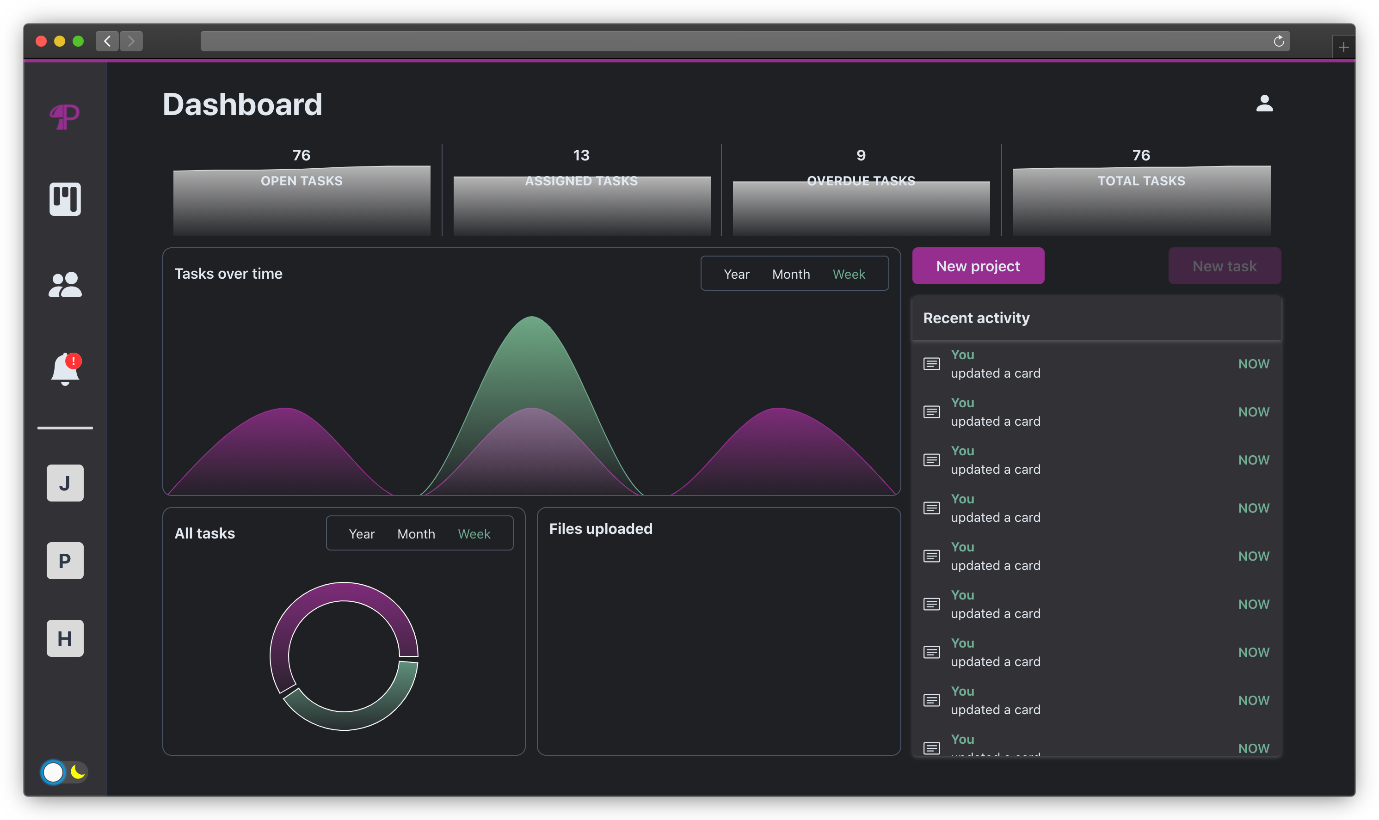Image resolution: width=1379 pixels, height=820 pixels.
Task: Toggle the dark mode switch
Action: pos(64,772)
